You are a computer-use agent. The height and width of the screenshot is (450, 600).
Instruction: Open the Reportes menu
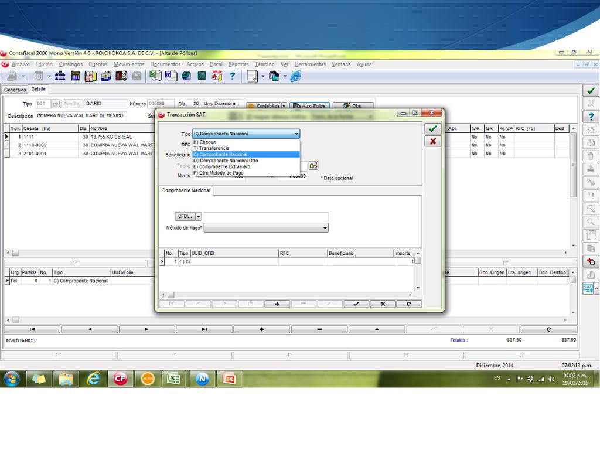point(238,64)
